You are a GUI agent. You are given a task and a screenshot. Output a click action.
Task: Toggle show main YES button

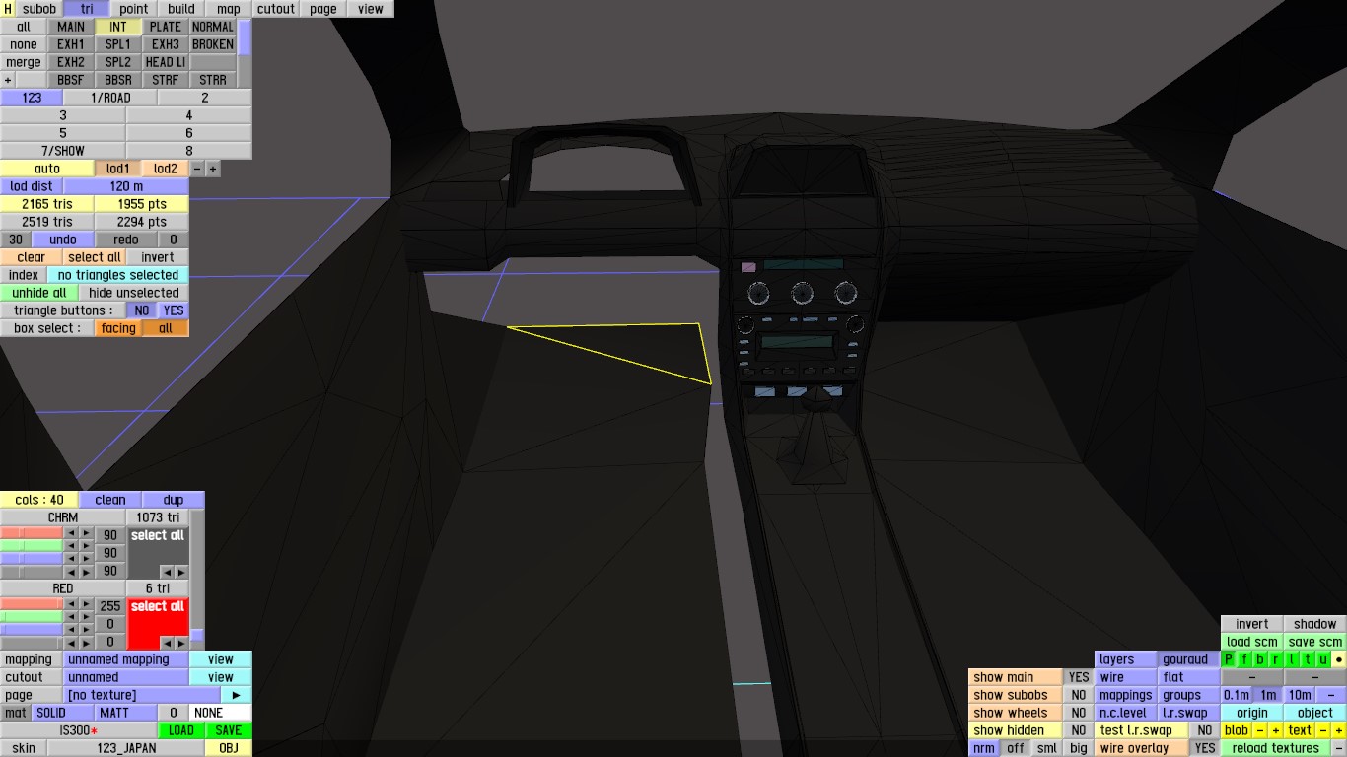tap(1079, 677)
